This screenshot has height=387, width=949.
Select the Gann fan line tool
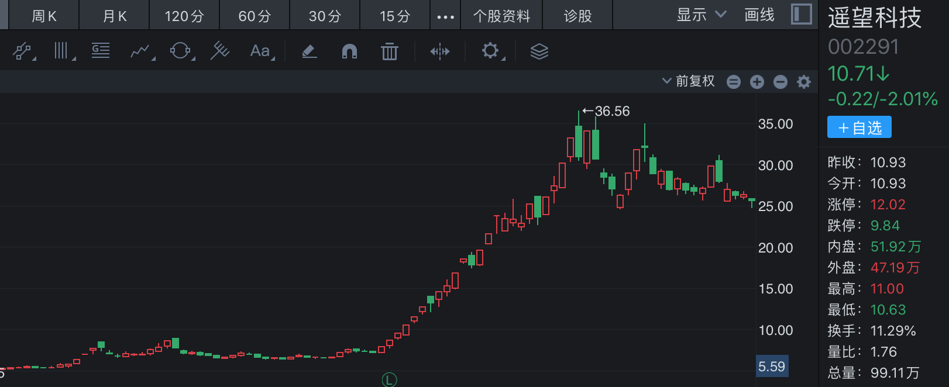pyautogui.click(x=219, y=51)
